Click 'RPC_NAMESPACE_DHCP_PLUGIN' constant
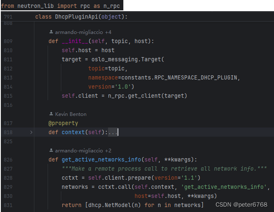The height and width of the screenshot is (212, 274). click(196, 77)
